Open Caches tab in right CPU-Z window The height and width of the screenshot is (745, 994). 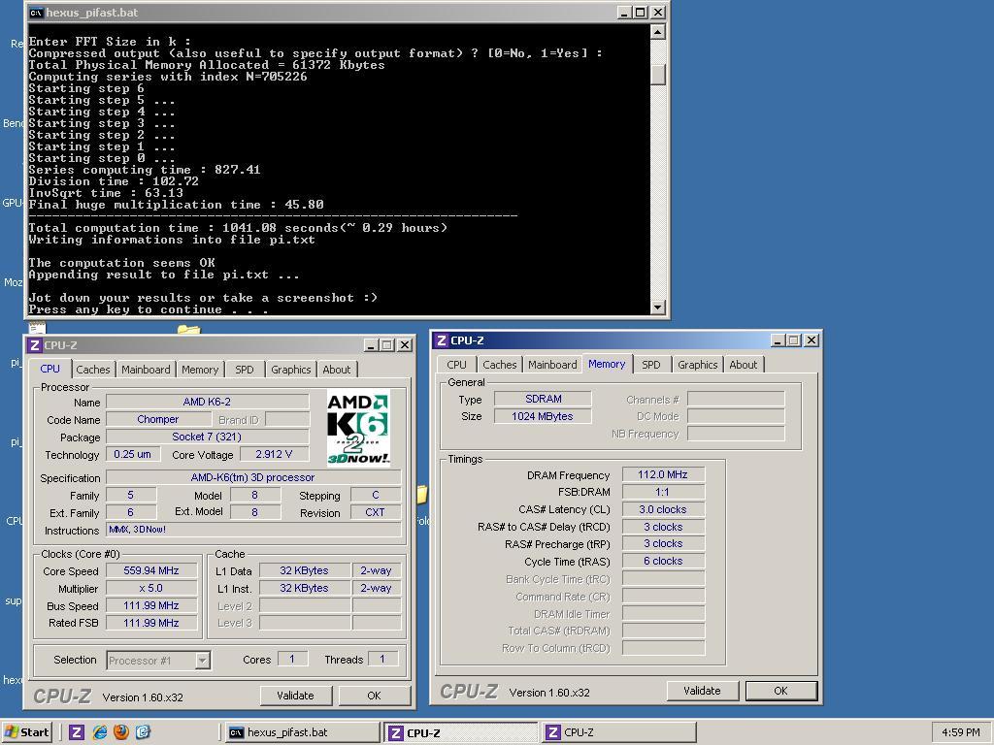tap(500, 365)
